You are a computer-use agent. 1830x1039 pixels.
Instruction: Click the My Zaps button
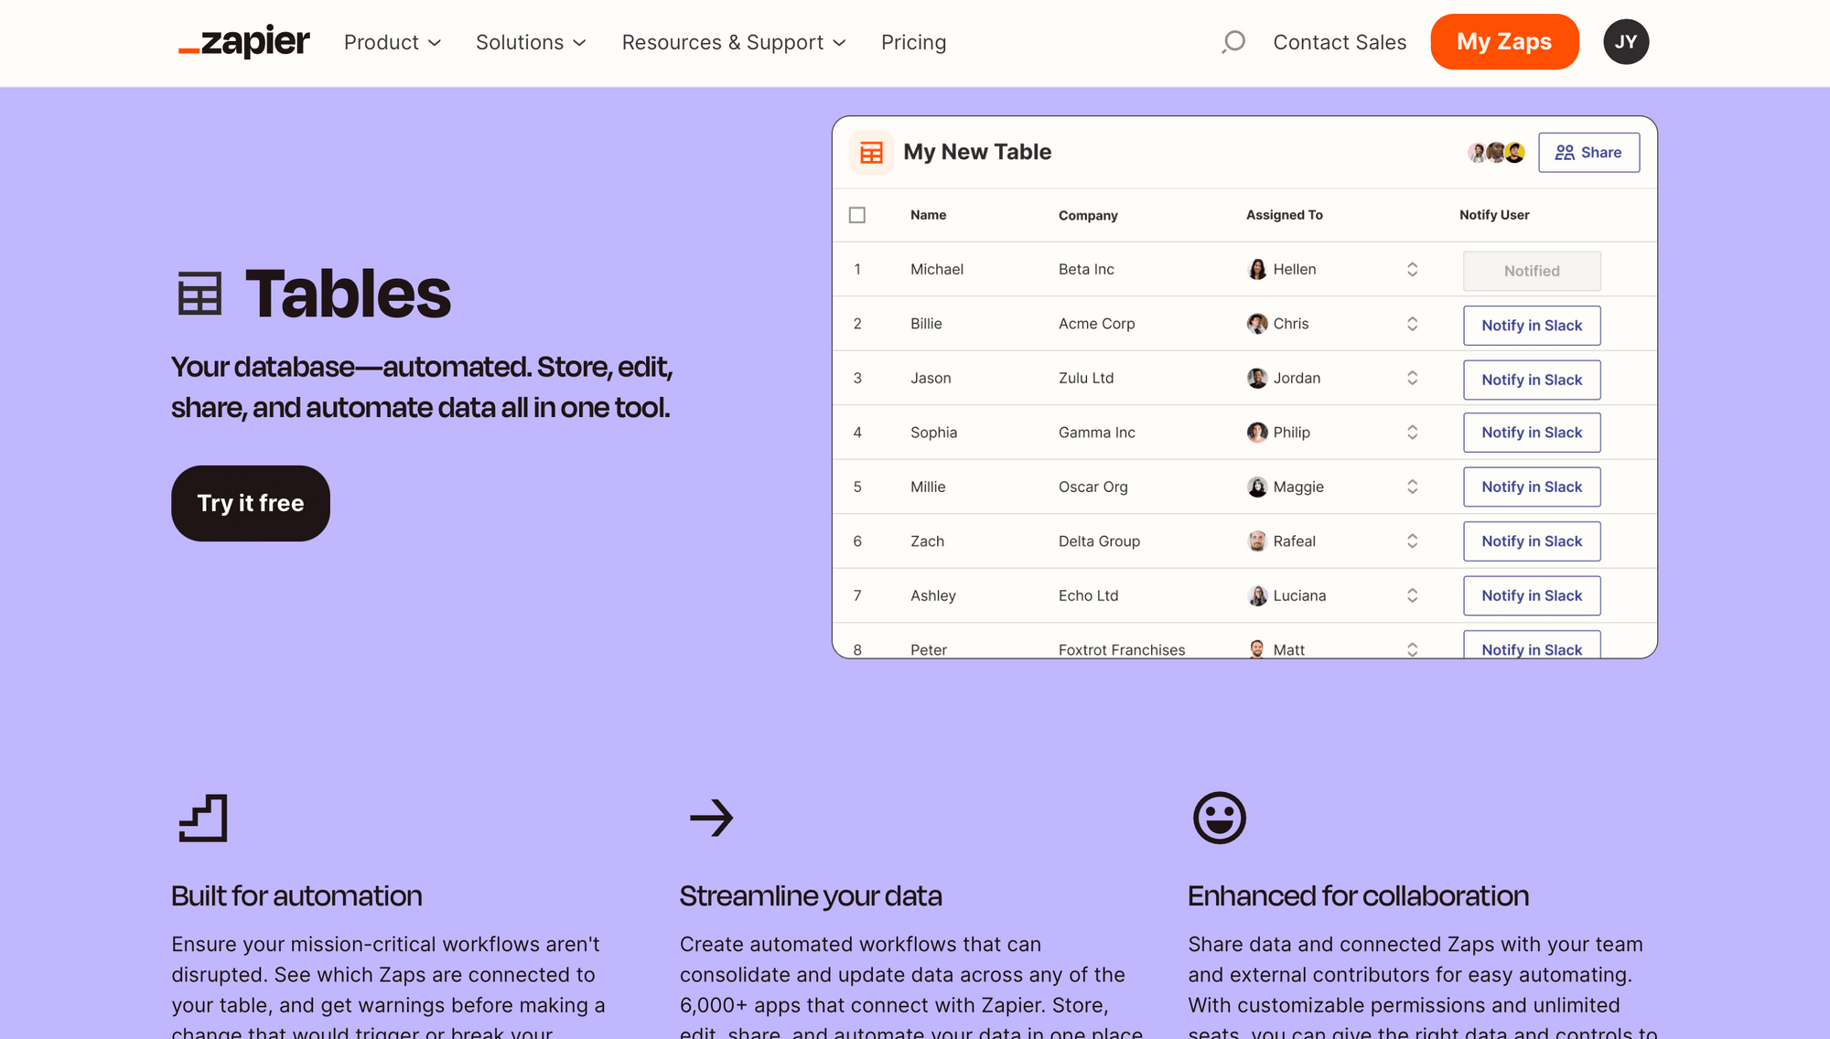point(1504,41)
